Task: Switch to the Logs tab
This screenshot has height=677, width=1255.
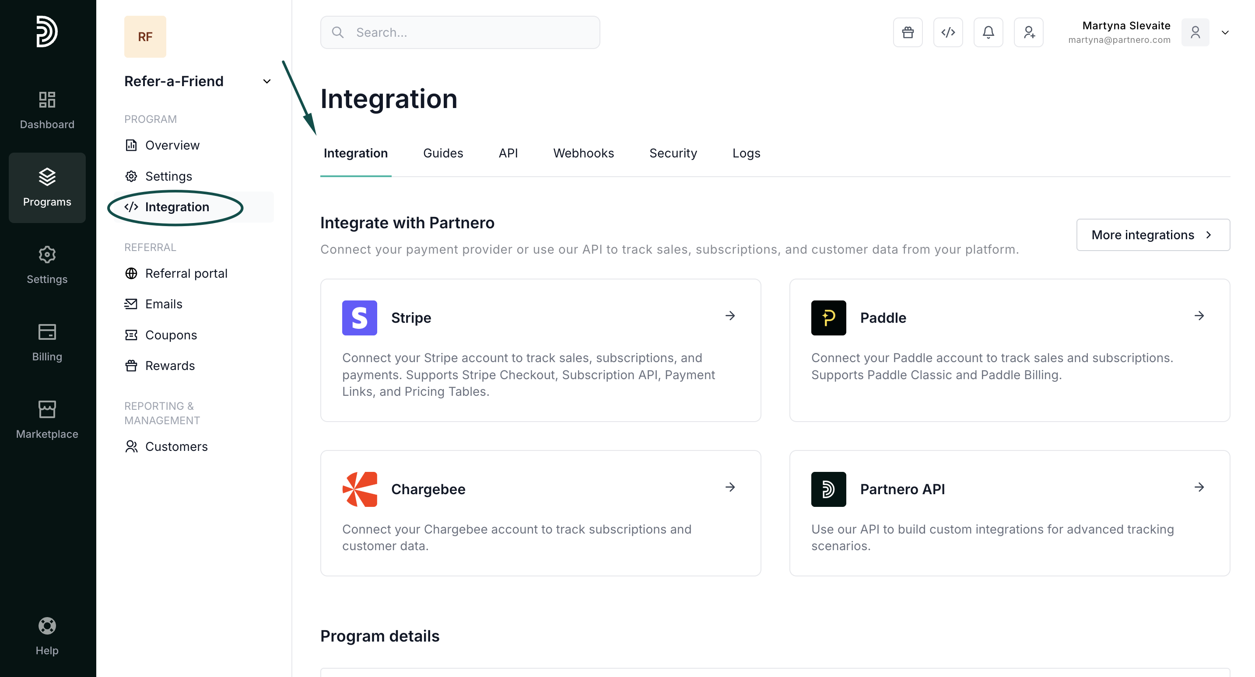Action: click(x=746, y=154)
